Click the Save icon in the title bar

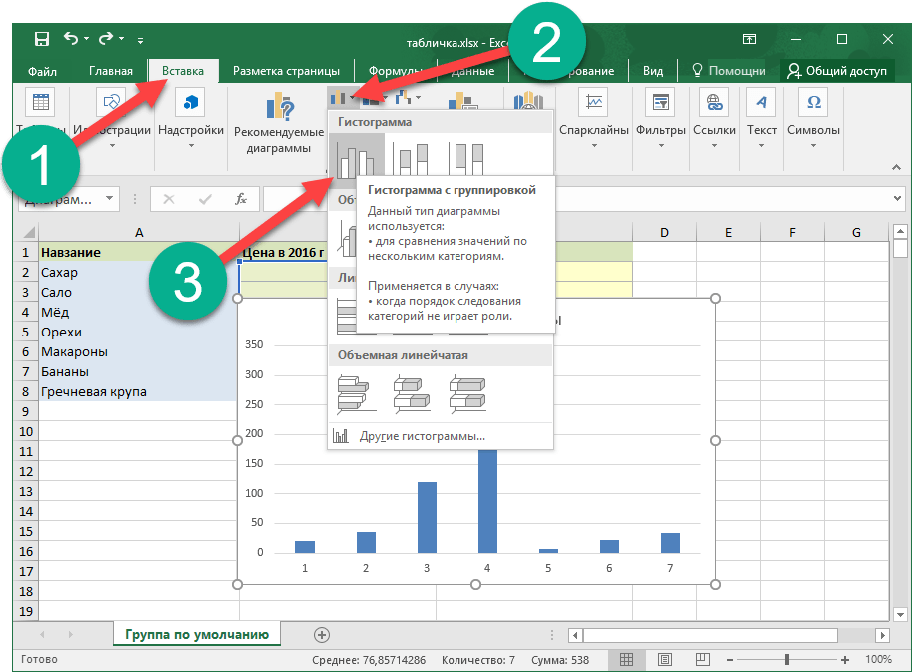[x=41, y=39]
